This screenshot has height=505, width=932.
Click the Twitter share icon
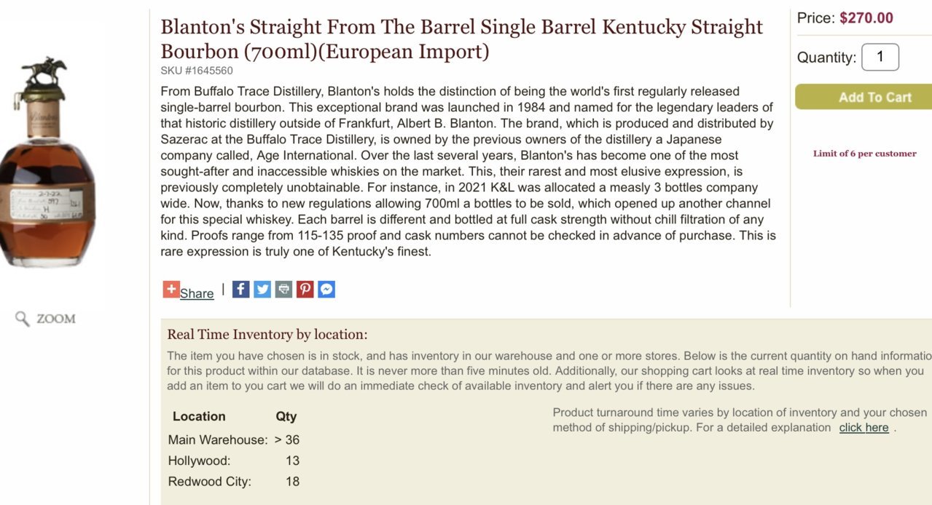pos(262,289)
